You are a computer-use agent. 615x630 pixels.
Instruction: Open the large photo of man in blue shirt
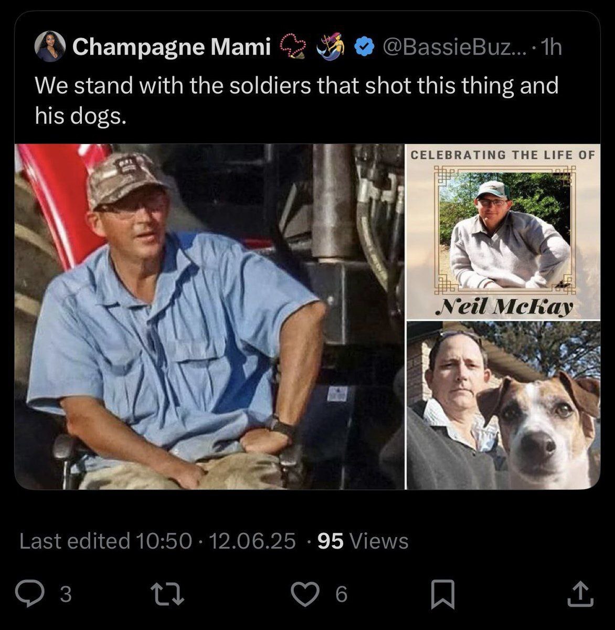click(x=209, y=316)
